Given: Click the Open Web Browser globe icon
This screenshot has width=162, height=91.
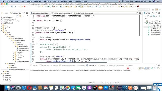Looking at the screenshot, I should coord(96,6).
